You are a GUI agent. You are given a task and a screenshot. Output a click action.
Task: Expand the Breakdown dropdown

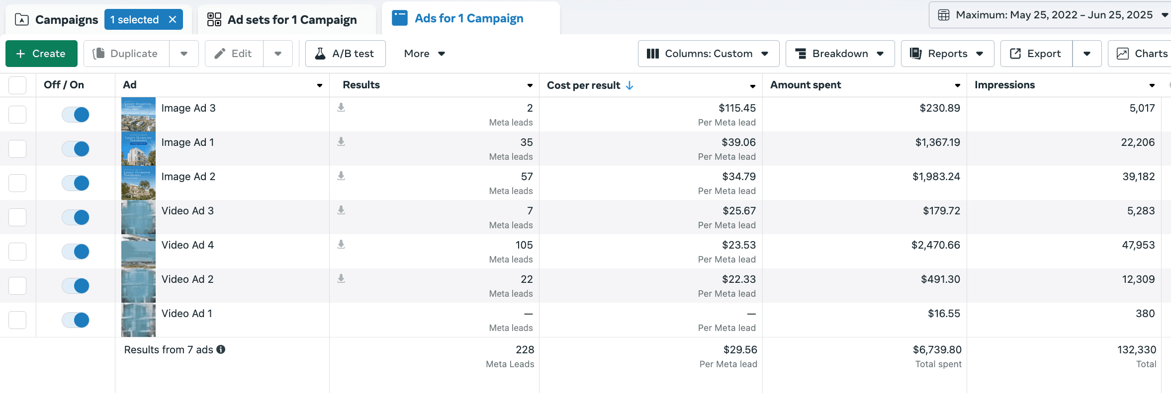840,54
